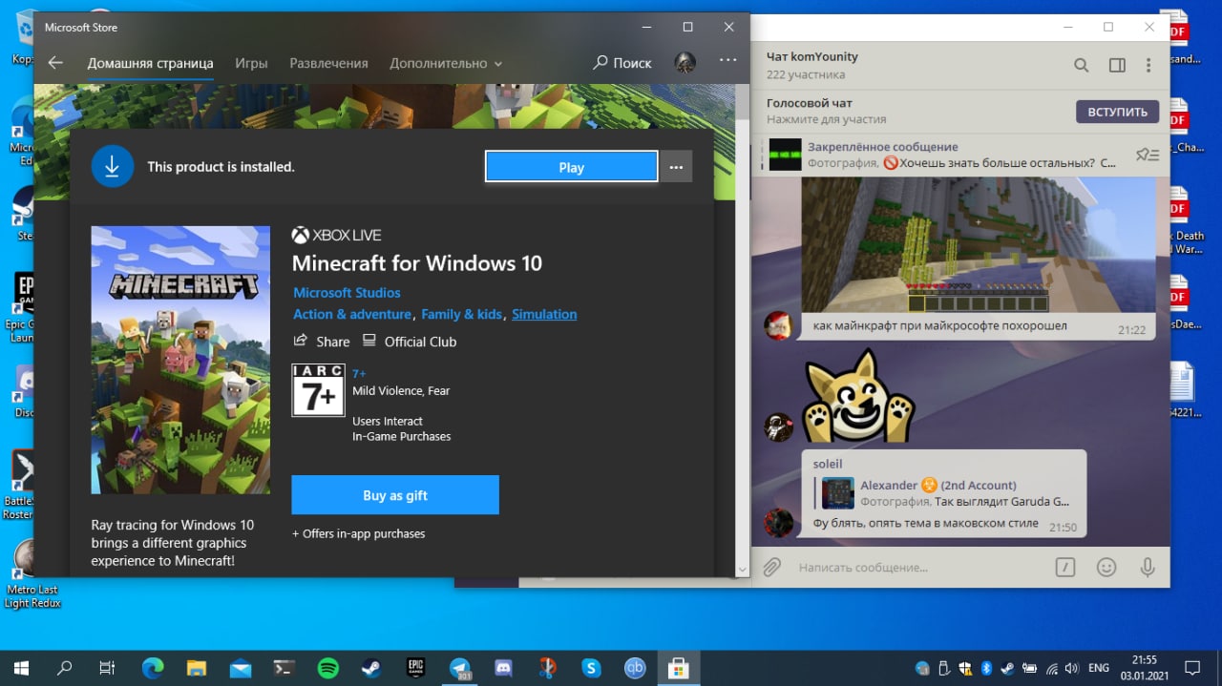Open the terminal from the taskbar

[284, 668]
